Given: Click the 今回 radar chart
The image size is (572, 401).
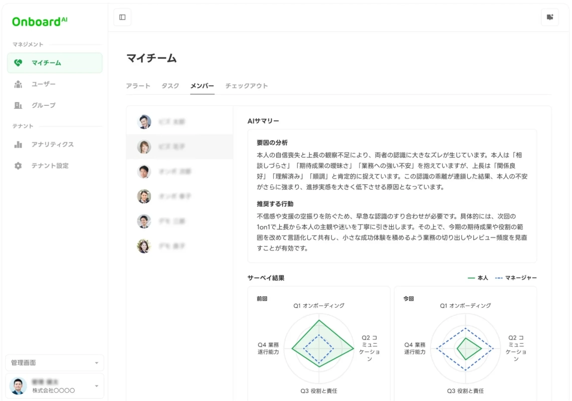Looking at the screenshot, I should click(466, 348).
